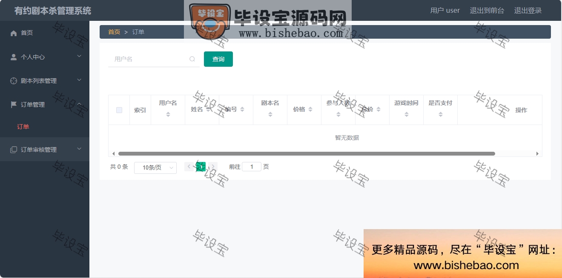Click the person icon for 个人中心
The width and height of the screenshot is (562, 278).
(14, 57)
